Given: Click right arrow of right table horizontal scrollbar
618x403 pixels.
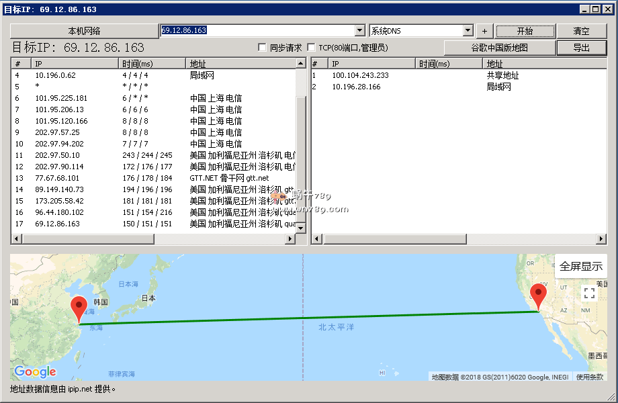Looking at the screenshot, I should 602,239.
